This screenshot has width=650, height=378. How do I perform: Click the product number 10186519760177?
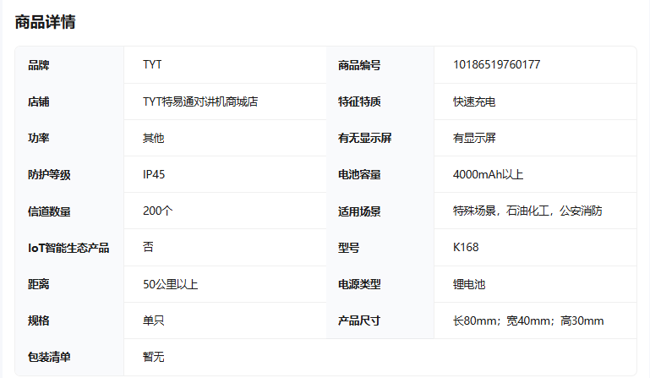click(x=496, y=65)
